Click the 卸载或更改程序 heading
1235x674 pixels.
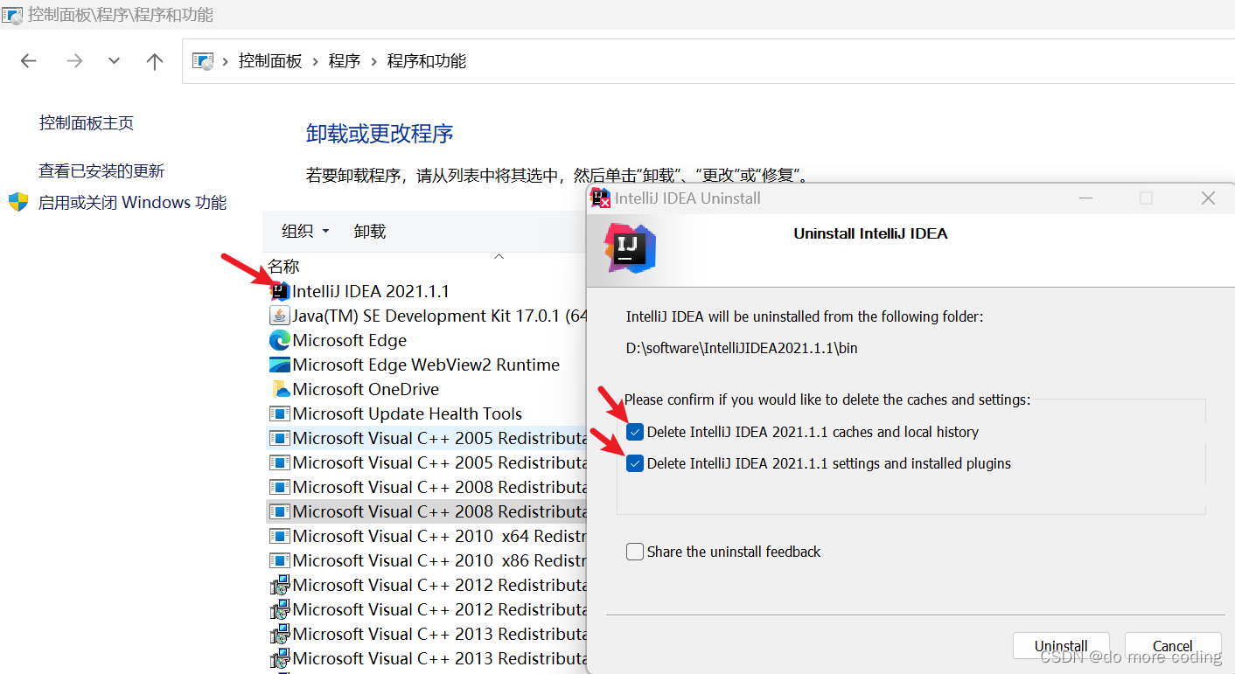(x=380, y=134)
